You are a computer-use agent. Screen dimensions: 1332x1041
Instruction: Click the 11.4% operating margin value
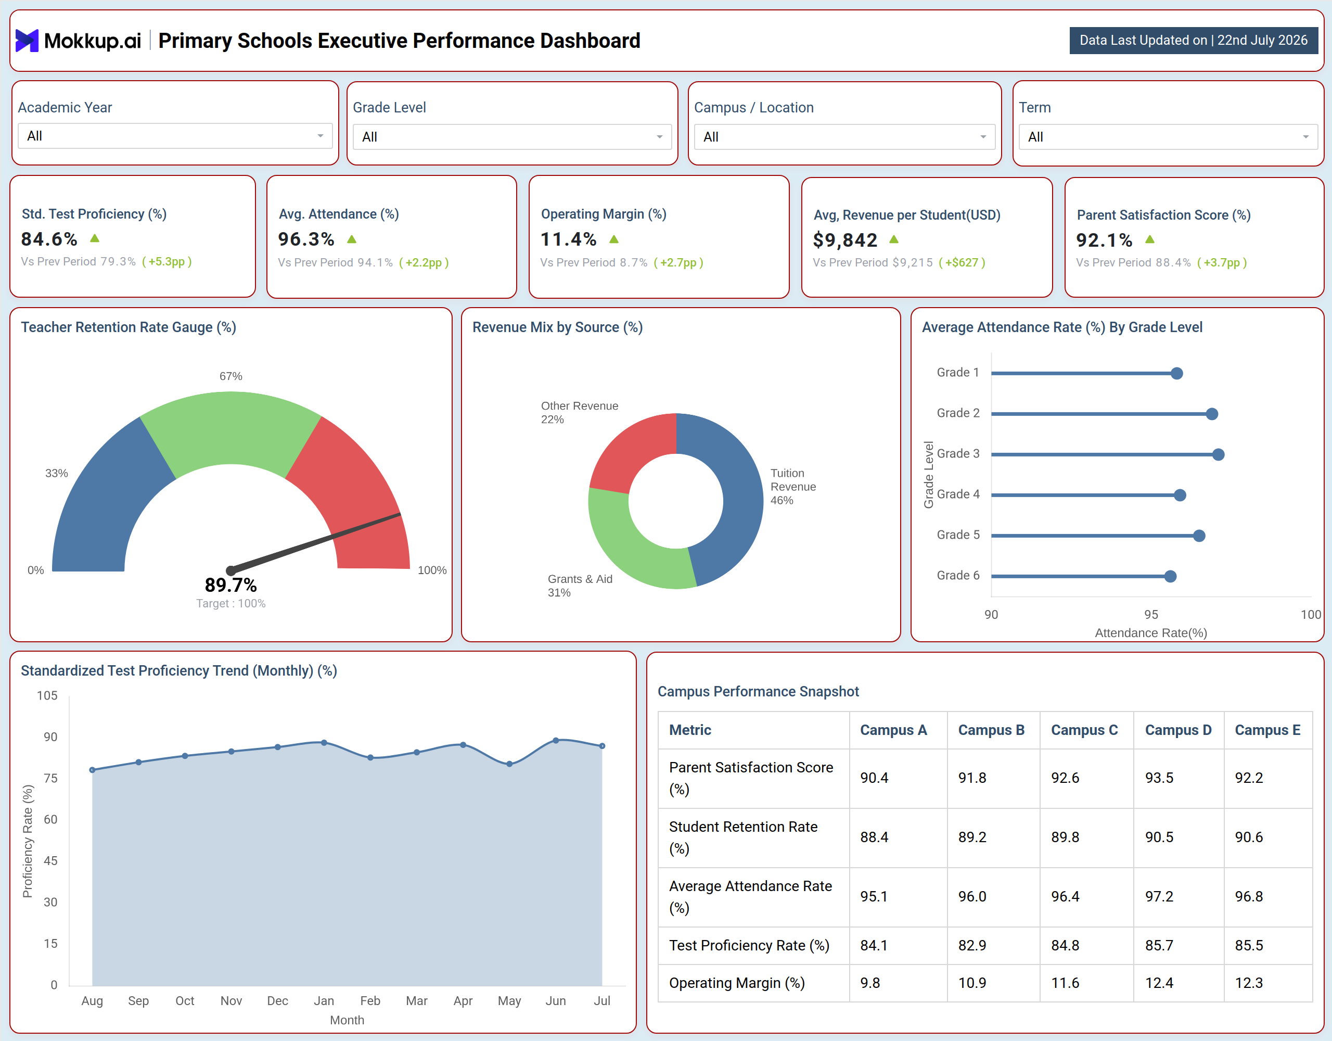(568, 239)
